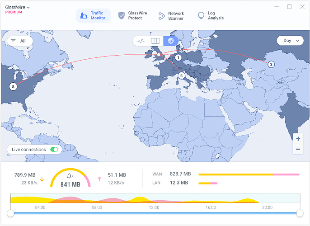Viewport: 310px width, 226px height.
Task: Click the bell alert icon above 841 MB
Action: (70, 175)
